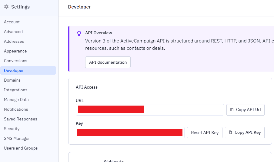Open SMS Manager
This screenshot has height=162, width=274.
point(17,138)
